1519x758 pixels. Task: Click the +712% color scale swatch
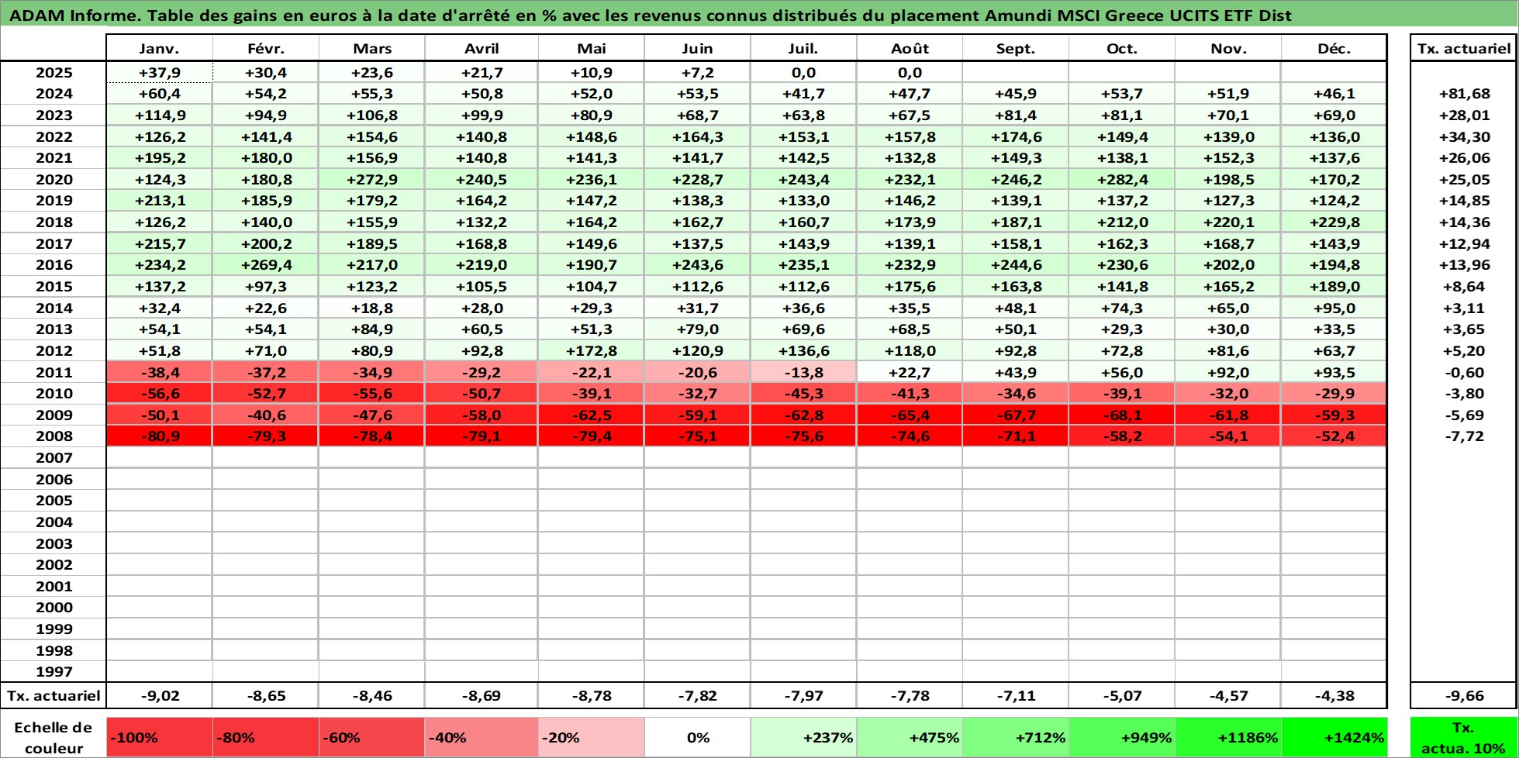point(1016,737)
